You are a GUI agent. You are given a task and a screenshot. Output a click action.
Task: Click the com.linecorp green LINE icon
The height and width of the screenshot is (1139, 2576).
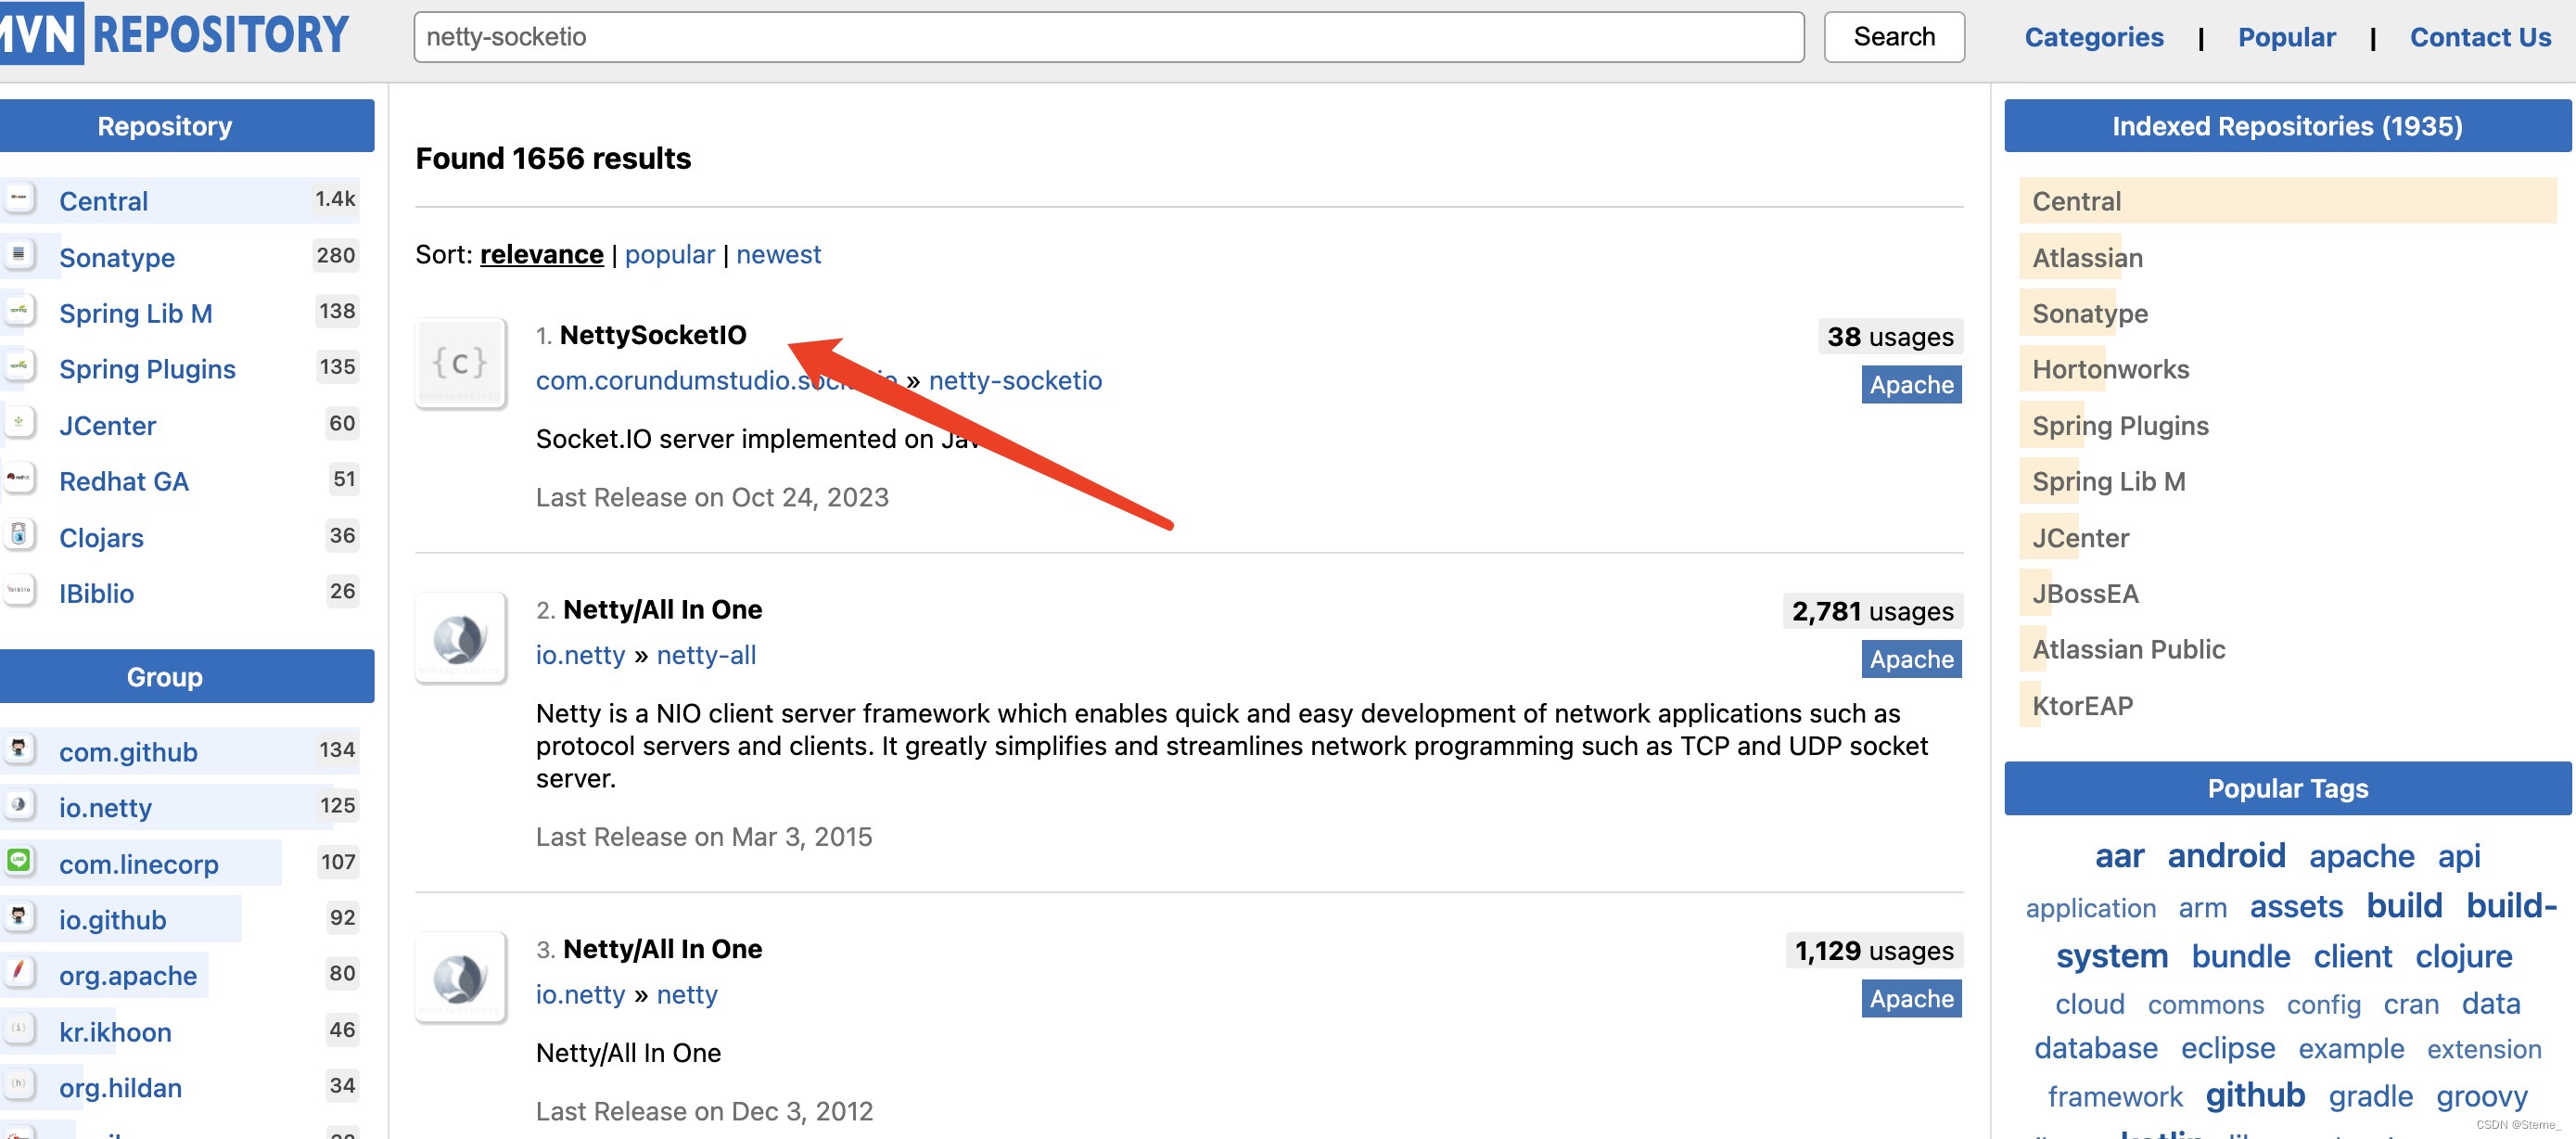tap(19, 861)
